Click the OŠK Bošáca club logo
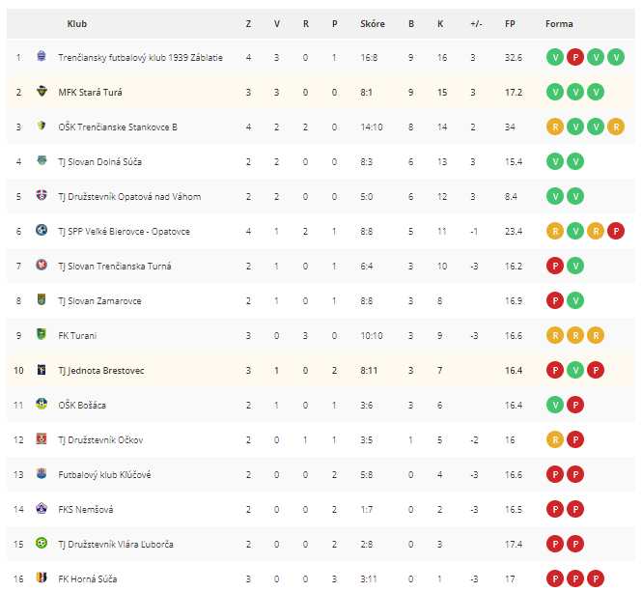This screenshot has height=592, width=642. point(42,404)
